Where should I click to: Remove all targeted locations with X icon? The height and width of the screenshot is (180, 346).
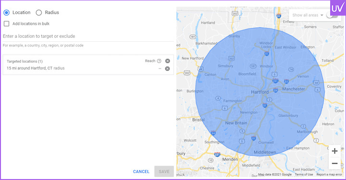point(168,61)
